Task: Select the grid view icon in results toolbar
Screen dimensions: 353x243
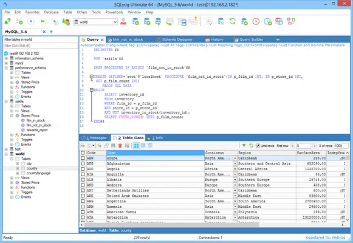Action: pos(136,146)
